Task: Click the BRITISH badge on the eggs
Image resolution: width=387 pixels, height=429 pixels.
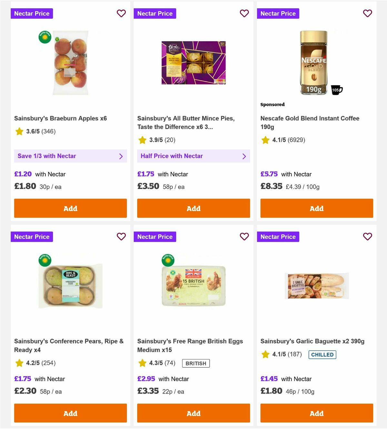Action: point(195,363)
